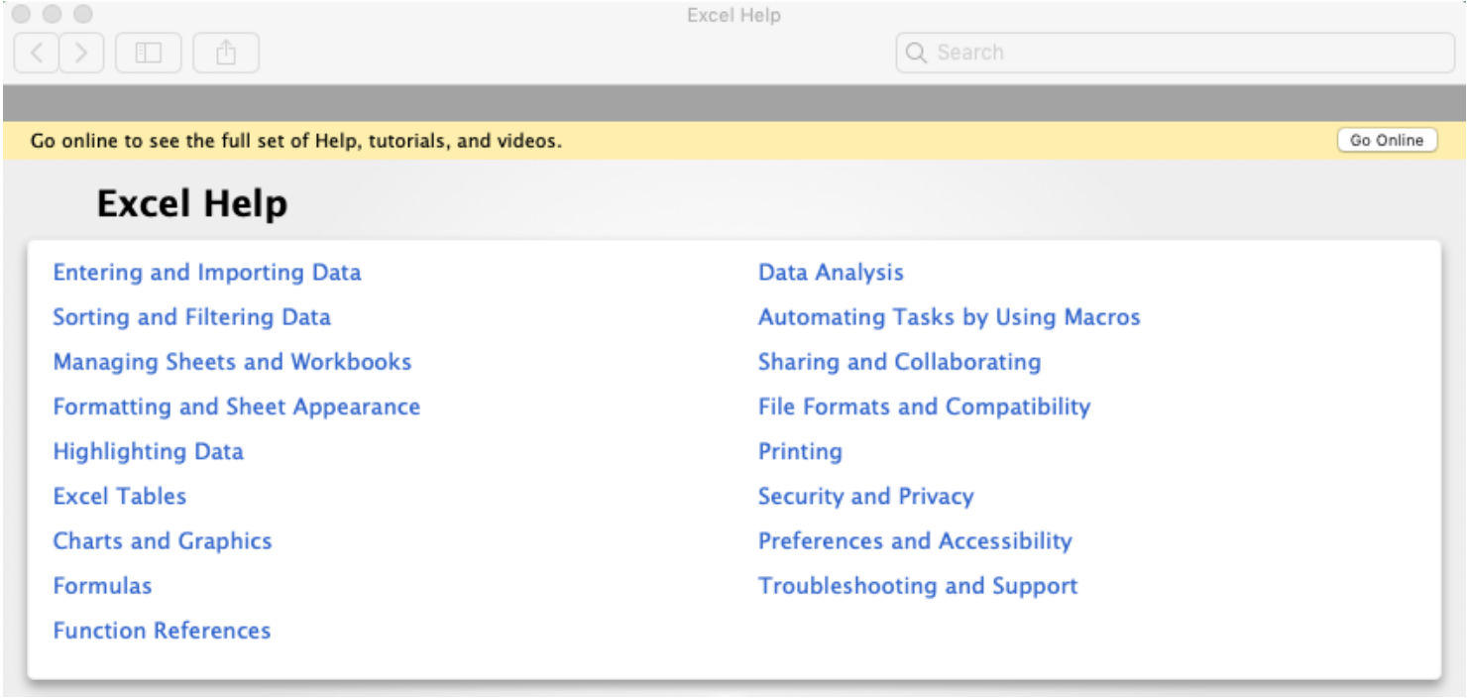Open Charts and Graphics topic

pos(163,540)
